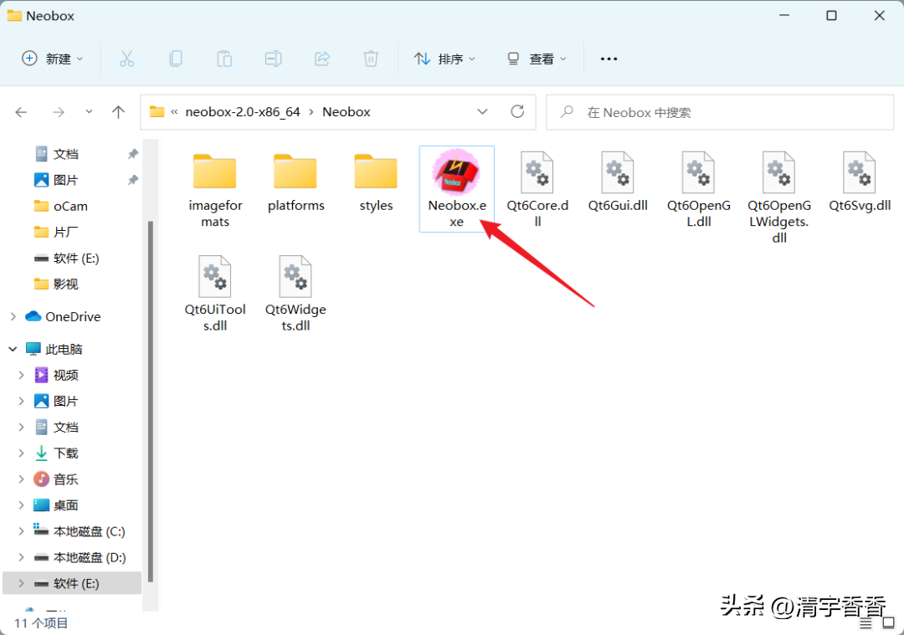Viewport: 904px width, 635px height.
Task: Expand 图片 under 此电脑
Action: (x=21, y=401)
